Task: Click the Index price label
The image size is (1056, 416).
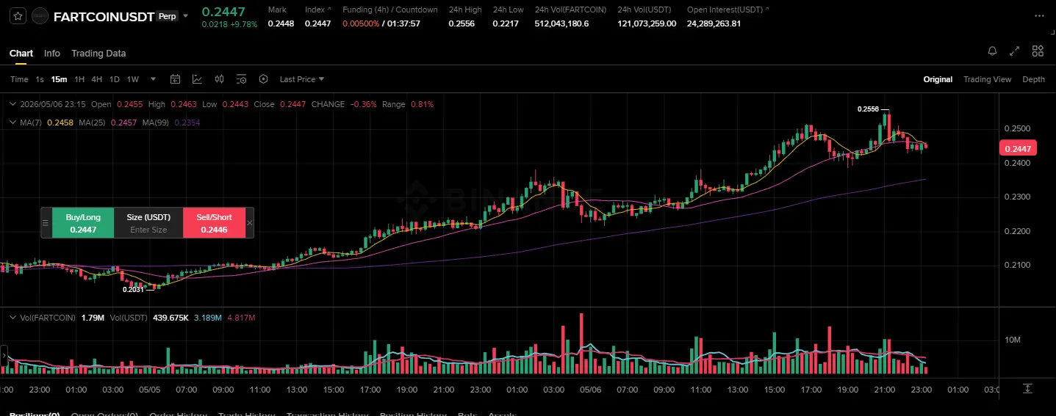Action: [315, 10]
